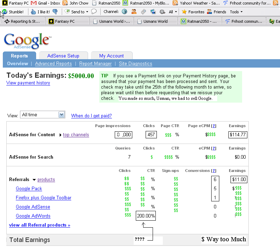Click Today's Earnings $5000.00 amount
This screenshot has height=249, width=280.
pyautogui.click(x=81, y=76)
